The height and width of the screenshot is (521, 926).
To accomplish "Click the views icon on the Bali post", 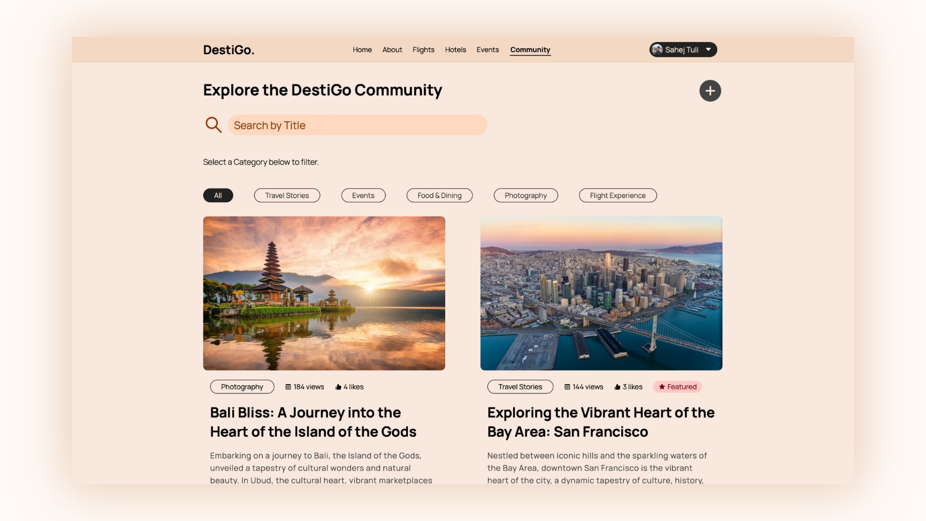I will click(288, 387).
